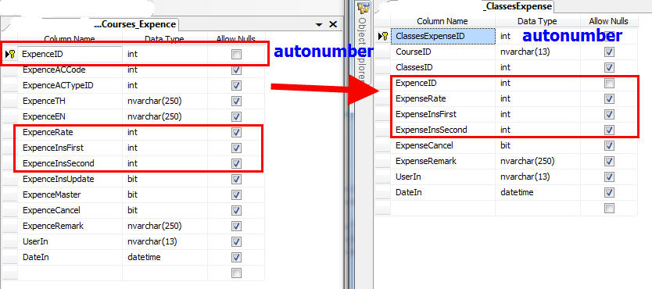Select the ExpenceInsFirst column name cell
Viewport: 652px width, 289px height.
click(70, 148)
